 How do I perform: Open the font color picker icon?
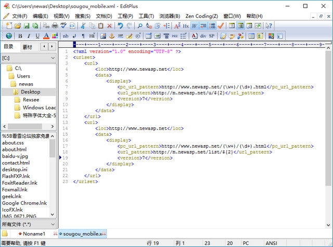[46, 36]
